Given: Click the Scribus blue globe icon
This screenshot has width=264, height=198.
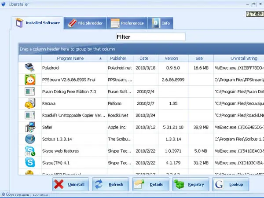Looking at the screenshot, I should tap(30, 139).
